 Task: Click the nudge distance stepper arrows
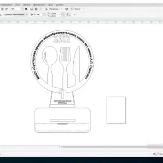coord(44,14)
